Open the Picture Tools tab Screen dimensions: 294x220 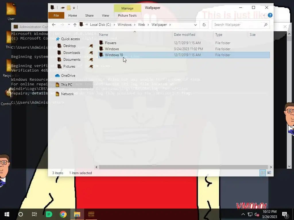click(127, 15)
